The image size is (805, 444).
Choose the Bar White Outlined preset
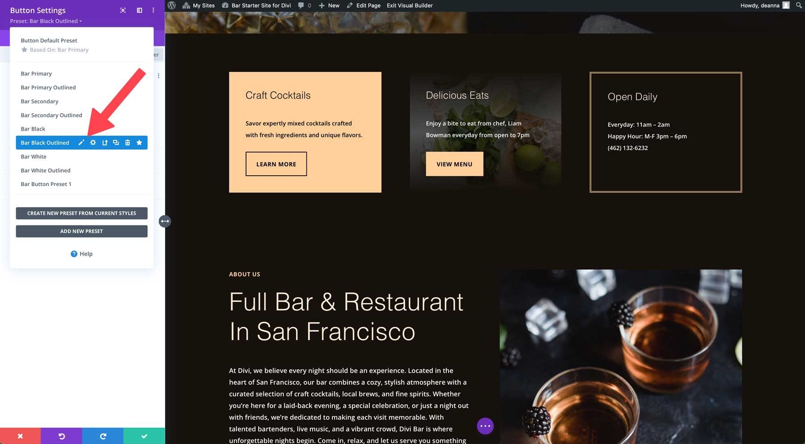pyautogui.click(x=46, y=170)
